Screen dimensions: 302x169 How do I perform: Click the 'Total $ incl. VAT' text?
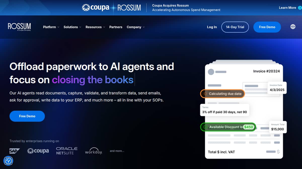tap(221, 152)
